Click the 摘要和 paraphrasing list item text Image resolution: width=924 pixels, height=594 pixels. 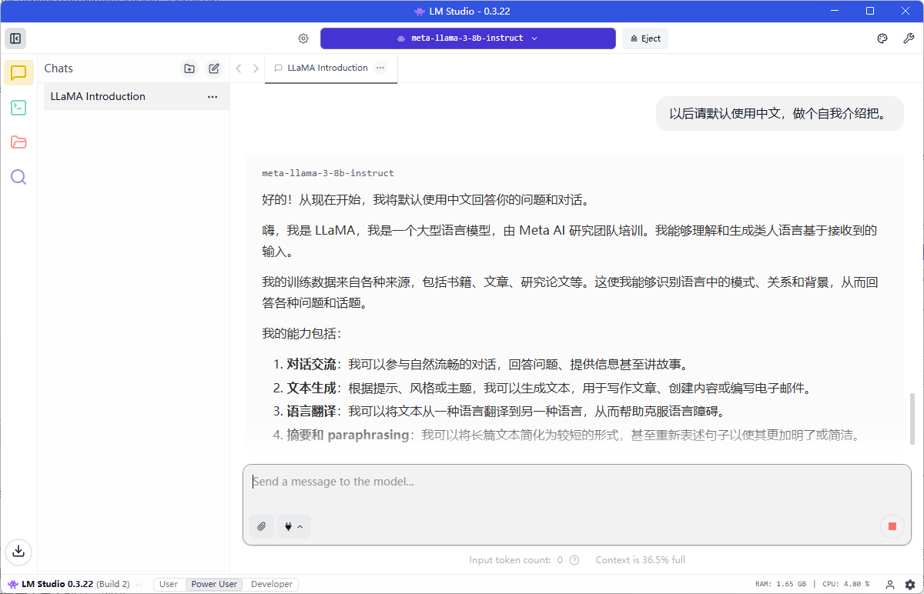[x=574, y=435]
